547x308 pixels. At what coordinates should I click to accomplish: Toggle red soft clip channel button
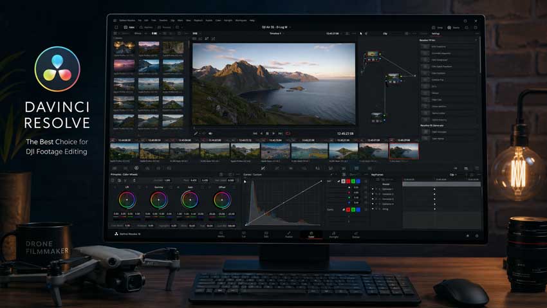[348, 210]
